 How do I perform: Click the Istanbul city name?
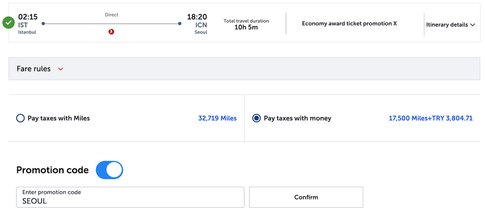pos(27,32)
